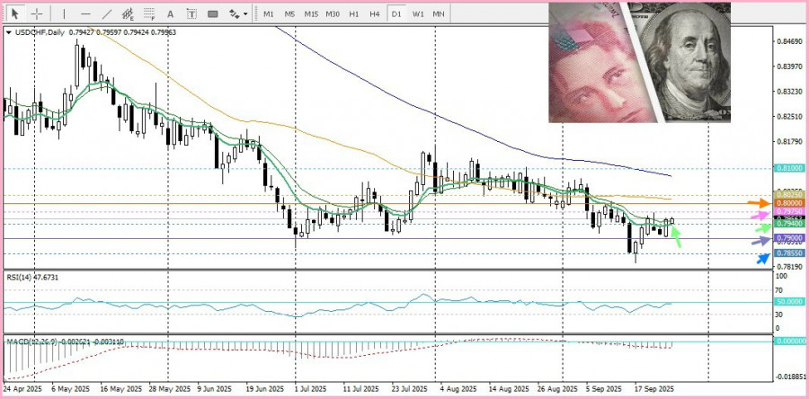Switch chart to W1 timeframe

tap(418, 13)
